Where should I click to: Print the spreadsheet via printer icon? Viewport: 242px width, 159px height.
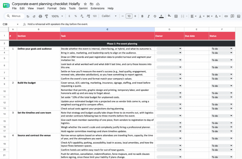(x=40, y=16)
